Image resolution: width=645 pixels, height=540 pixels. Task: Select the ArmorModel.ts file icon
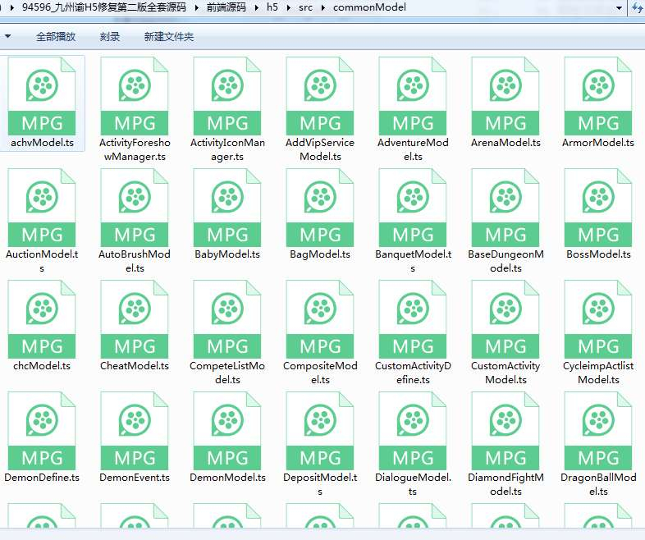point(598,97)
